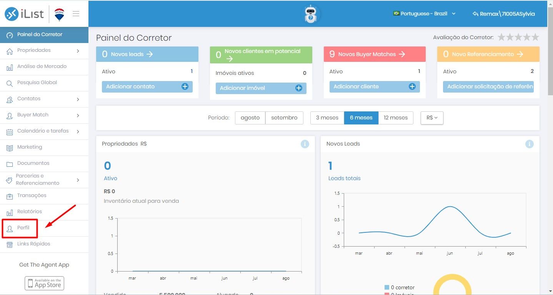Image resolution: width=553 pixels, height=295 pixels.
Task: Open Painel do Corretor menu item
Action: [x=44, y=35]
